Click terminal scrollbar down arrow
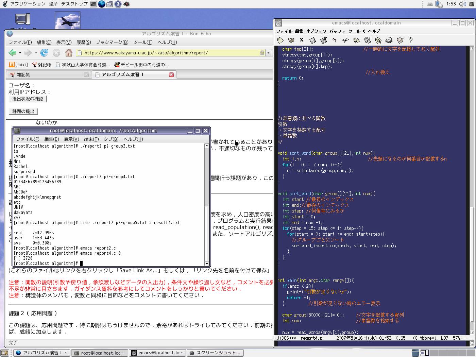The image size is (476, 357). [x=207, y=263]
